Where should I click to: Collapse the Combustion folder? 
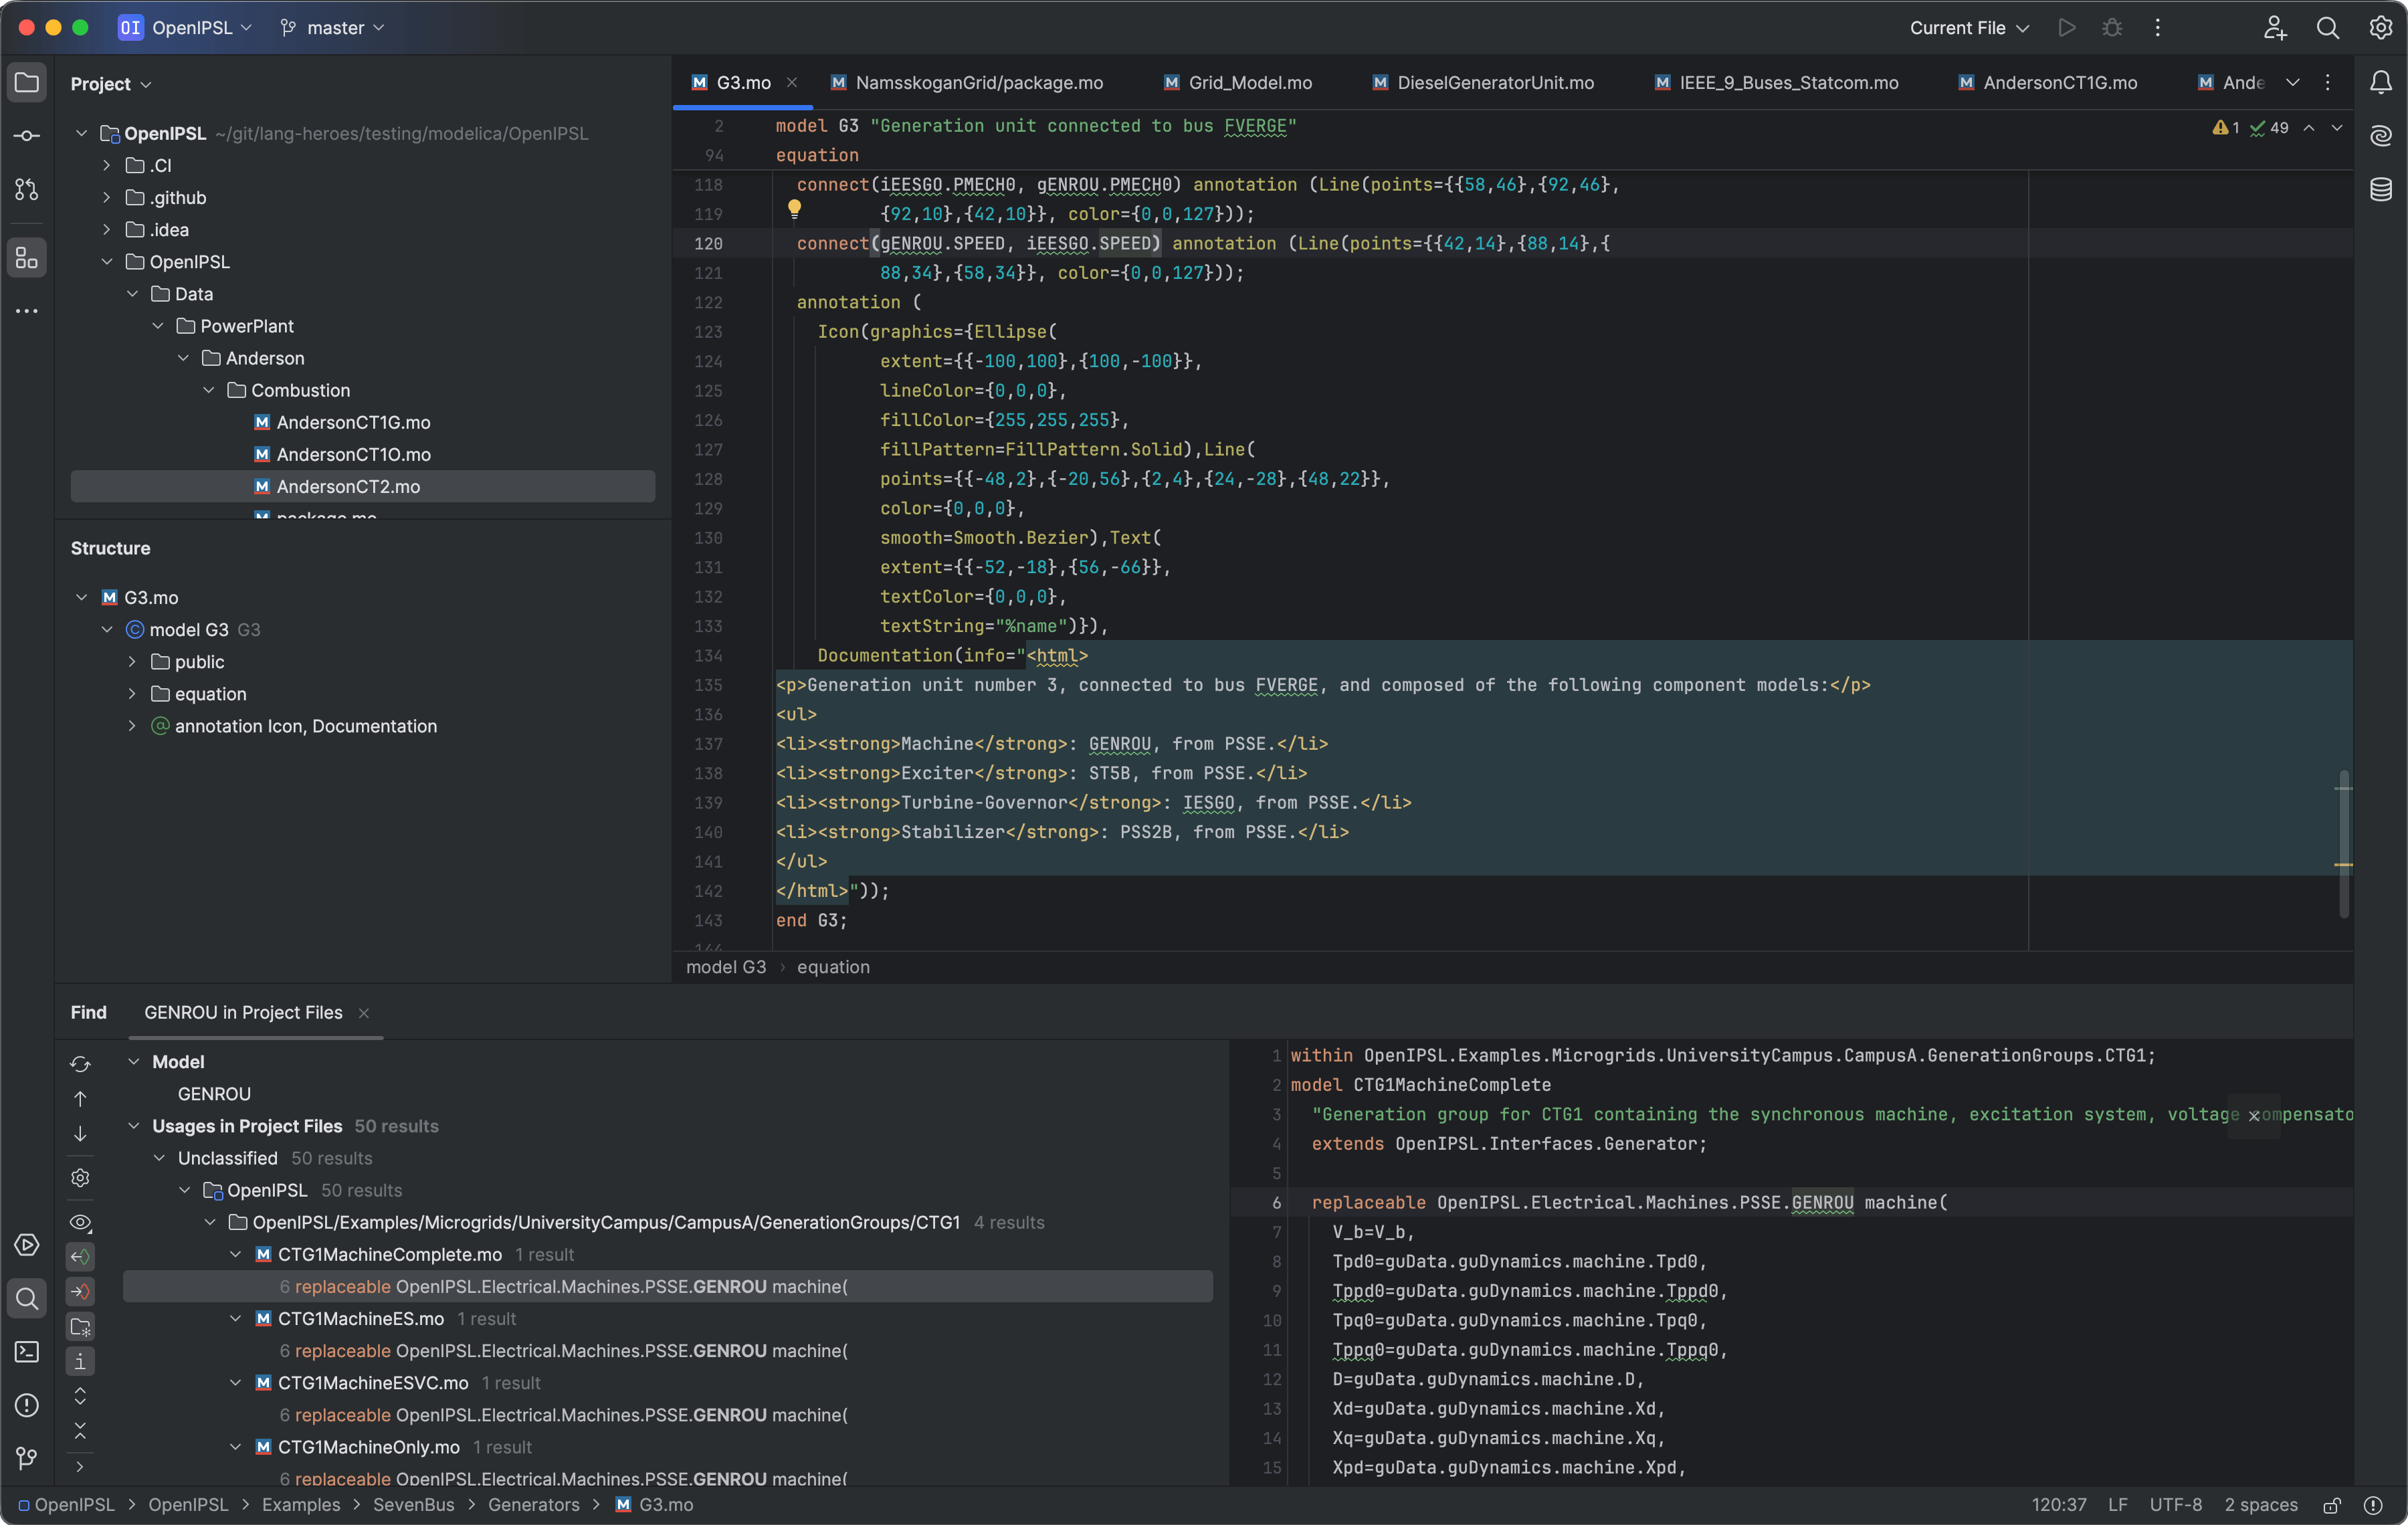209,391
